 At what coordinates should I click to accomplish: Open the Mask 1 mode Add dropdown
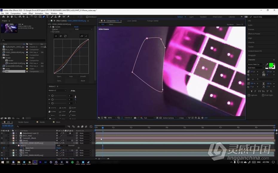click(x=60, y=145)
